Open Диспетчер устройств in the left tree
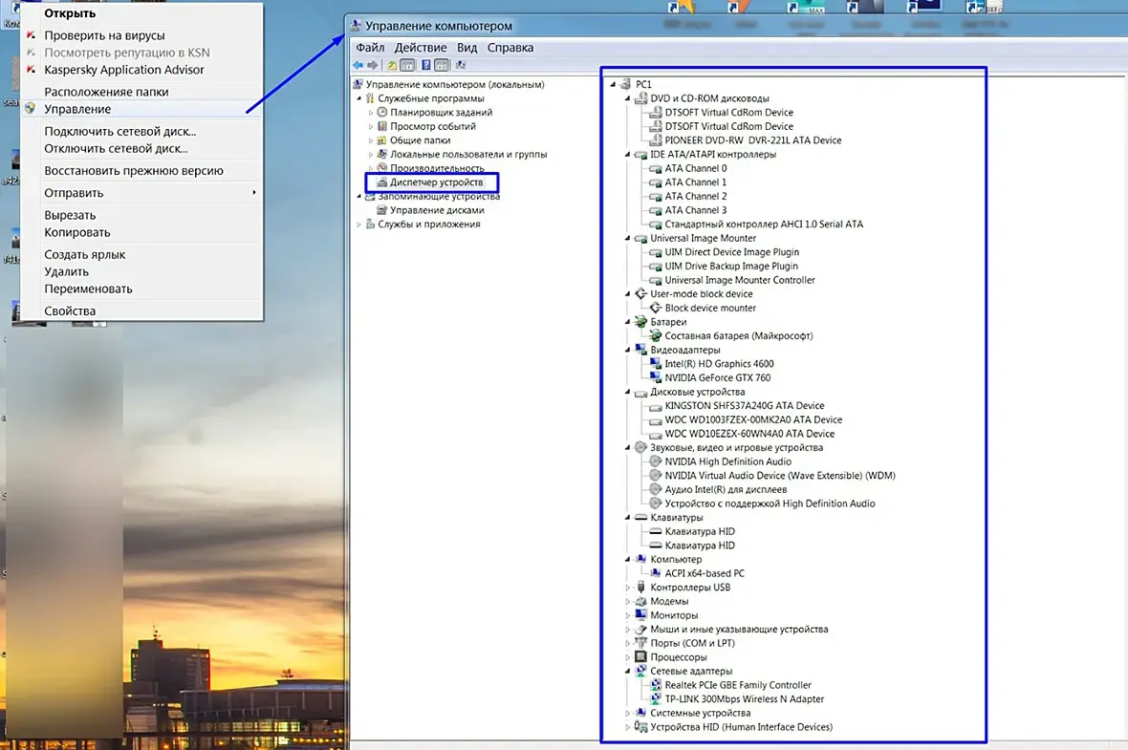Screen dimensions: 1128x750 click(x=436, y=182)
